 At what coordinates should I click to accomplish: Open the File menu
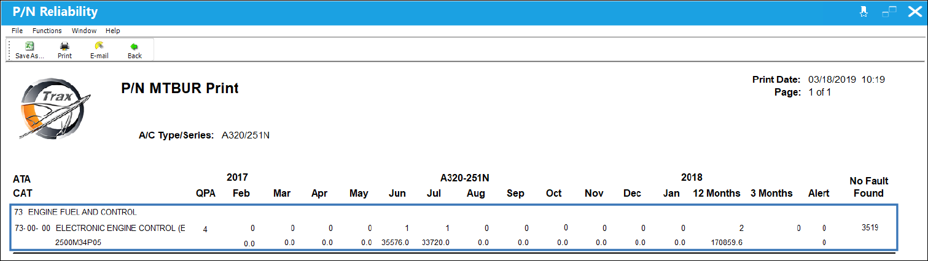tap(17, 31)
